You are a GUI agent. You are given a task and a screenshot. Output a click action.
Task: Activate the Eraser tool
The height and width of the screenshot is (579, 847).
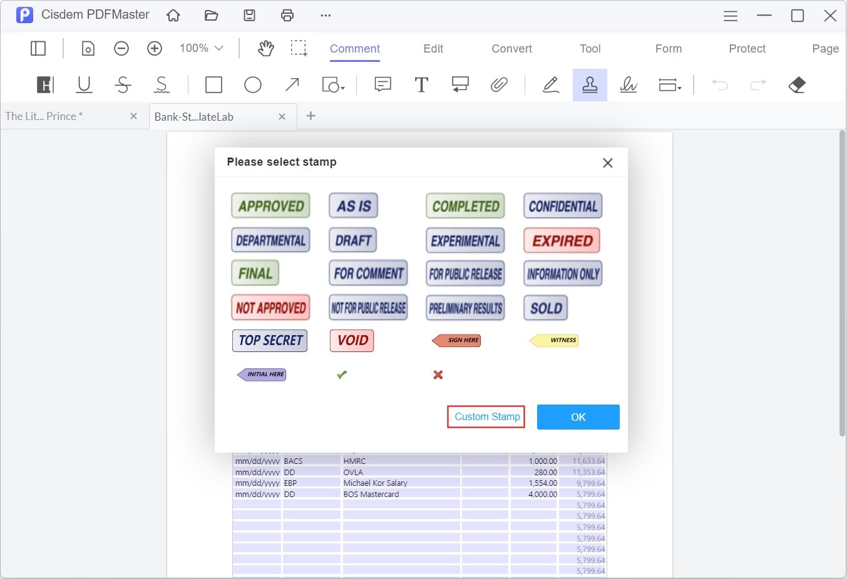pyautogui.click(x=796, y=84)
